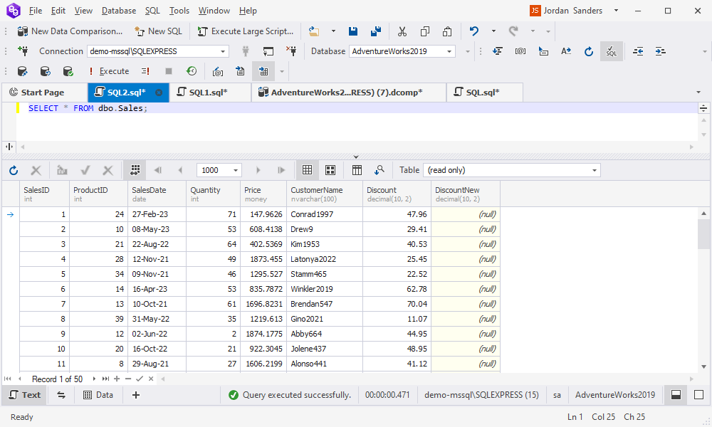This screenshot has height=427, width=712.
Task: Open search in the result grid
Action: (380, 170)
